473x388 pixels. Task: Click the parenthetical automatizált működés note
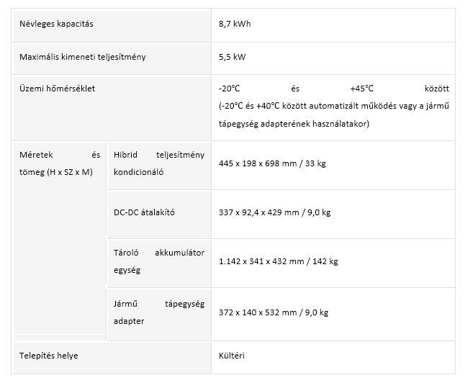coord(334,107)
